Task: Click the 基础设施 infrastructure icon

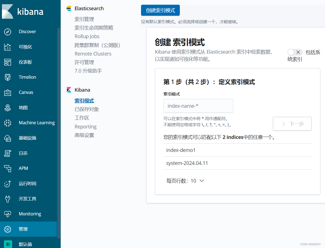Action: pos(8,138)
